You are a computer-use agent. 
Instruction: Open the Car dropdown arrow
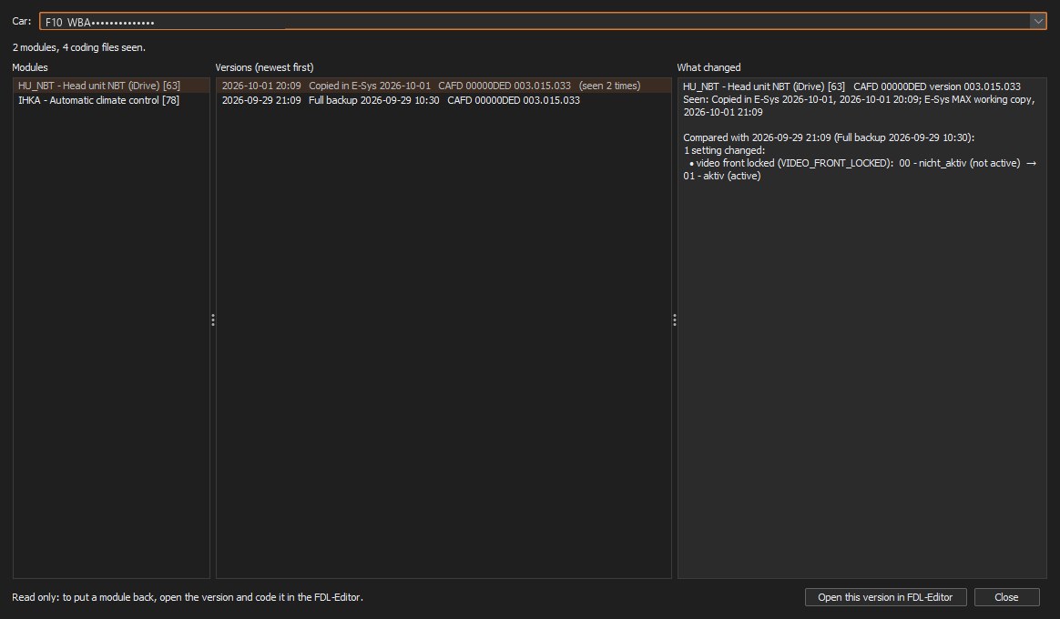(1038, 22)
